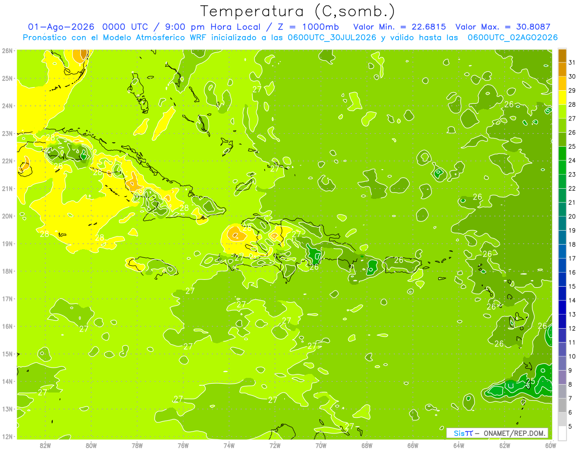Click the 23N latitude axis label
585x452 pixels.
click(x=7, y=133)
